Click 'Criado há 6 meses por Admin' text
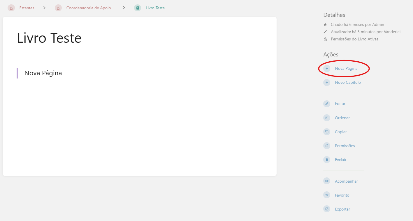The height and width of the screenshot is (221, 413). click(x=357, y=24)
